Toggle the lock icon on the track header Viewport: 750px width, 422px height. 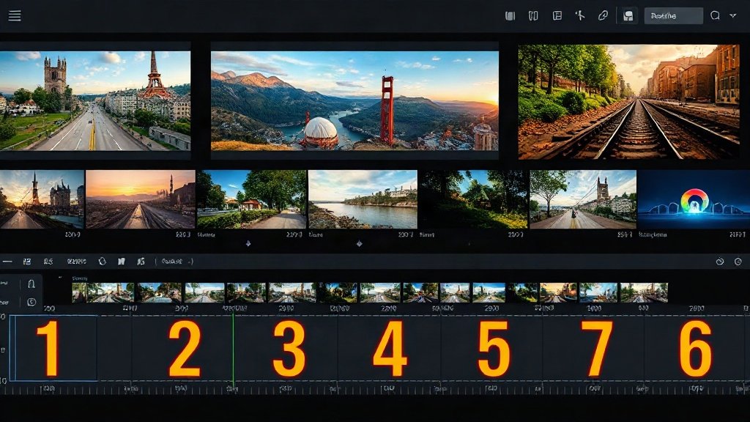(31, 284)
